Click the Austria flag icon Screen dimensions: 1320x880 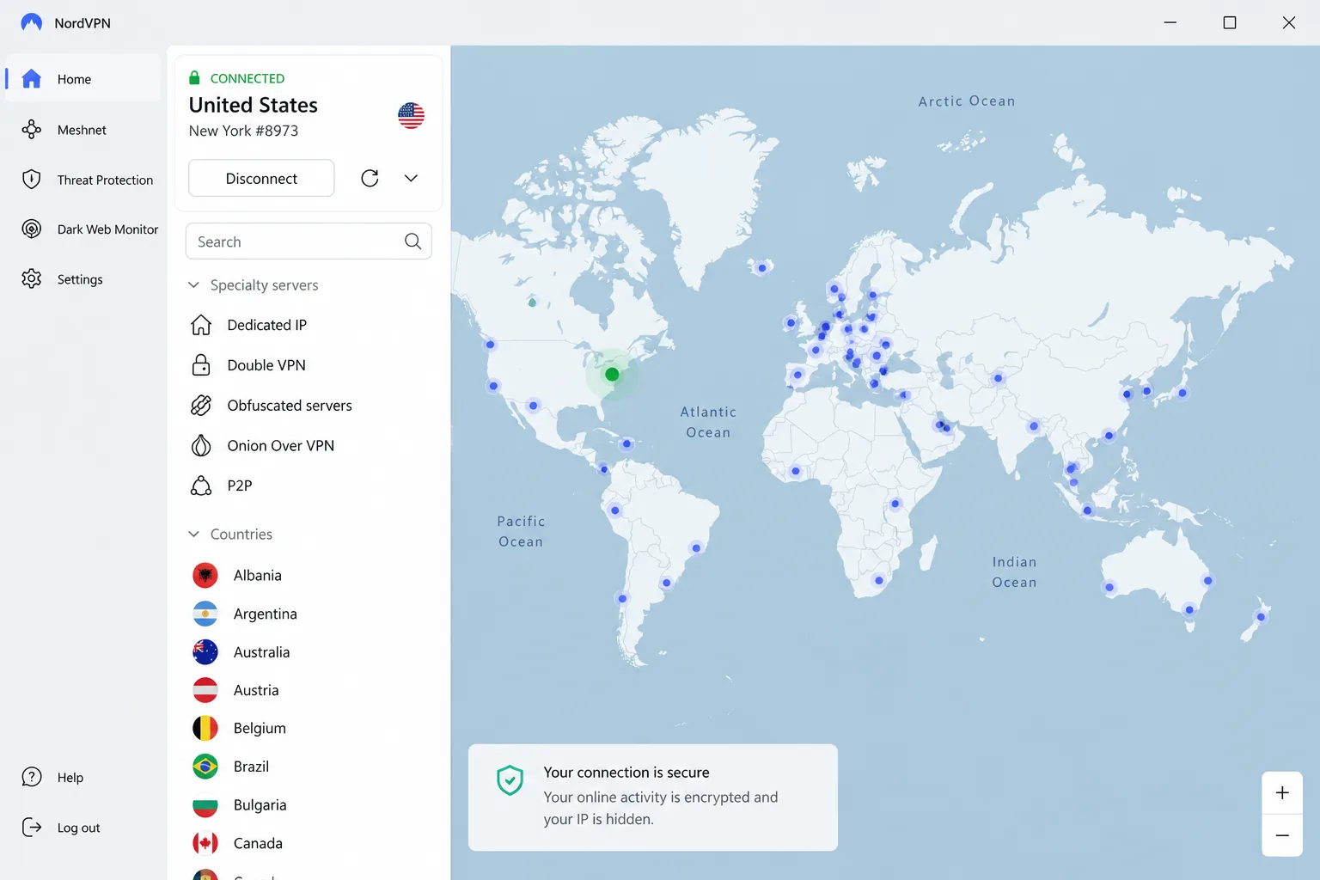point(205,690)
